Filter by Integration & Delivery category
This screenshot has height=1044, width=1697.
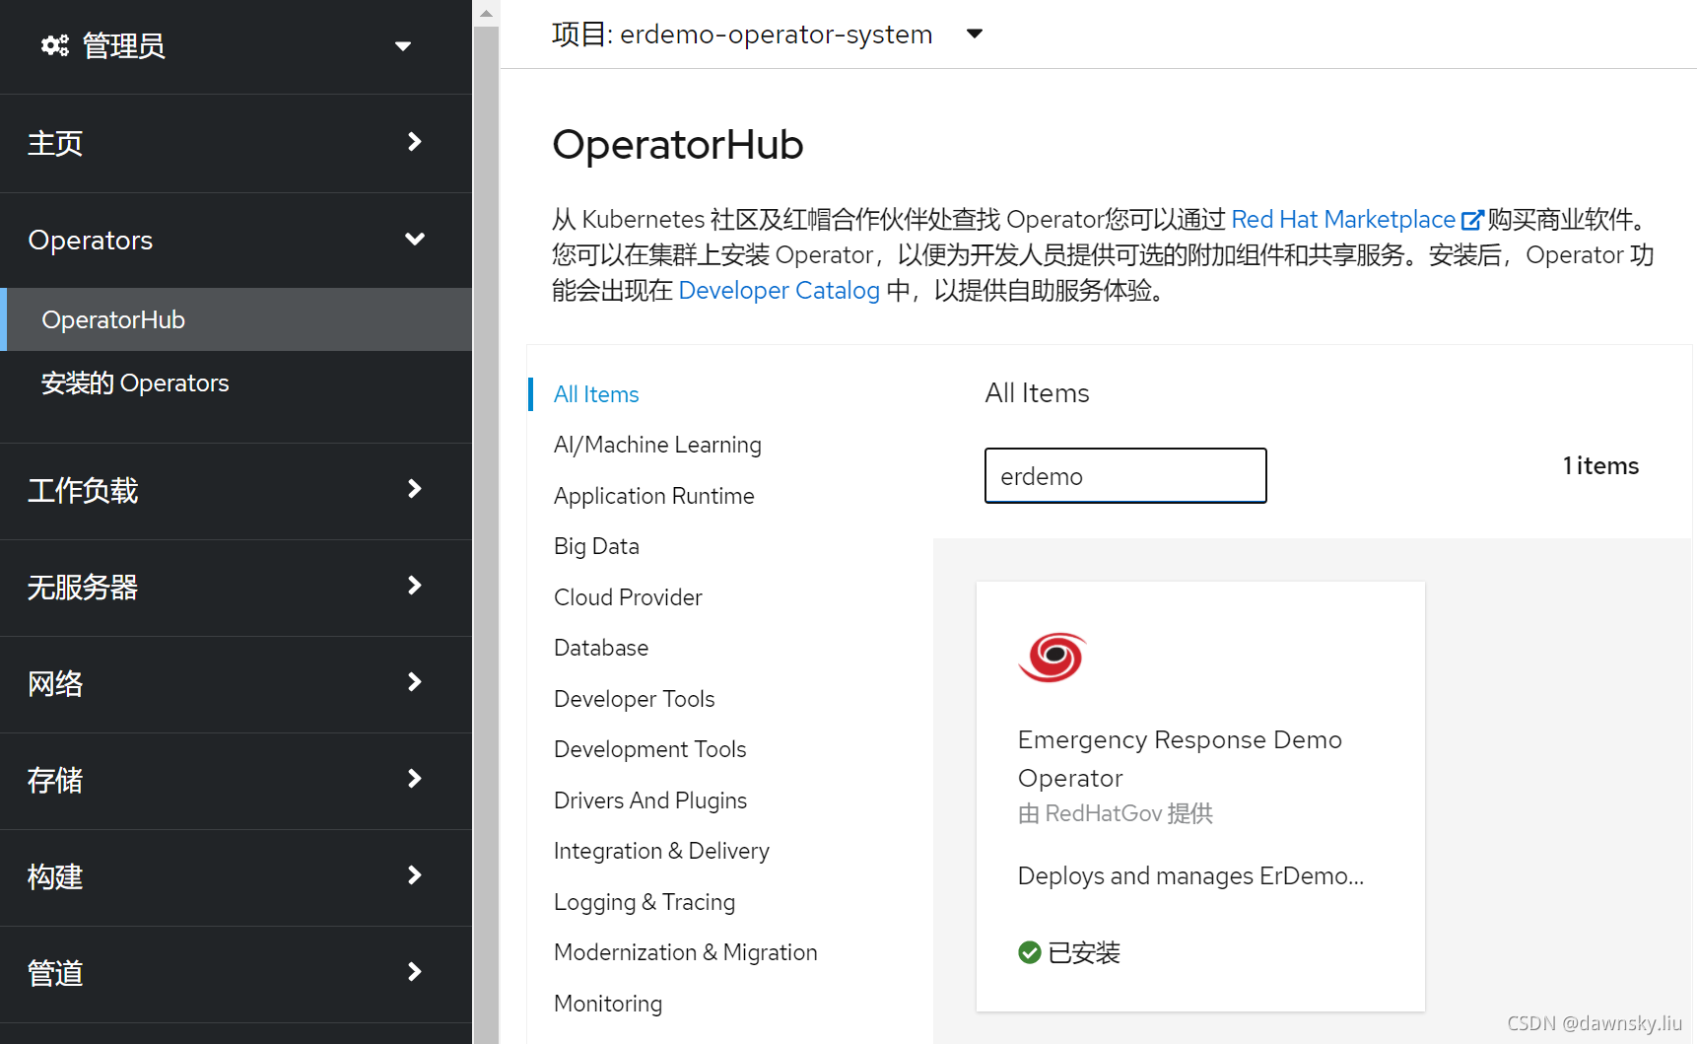[x=661, y=851]
